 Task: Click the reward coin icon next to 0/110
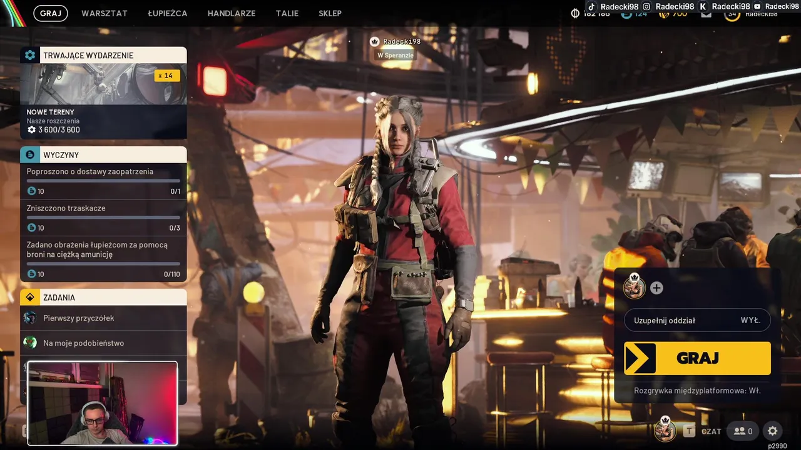click(31, 274)
